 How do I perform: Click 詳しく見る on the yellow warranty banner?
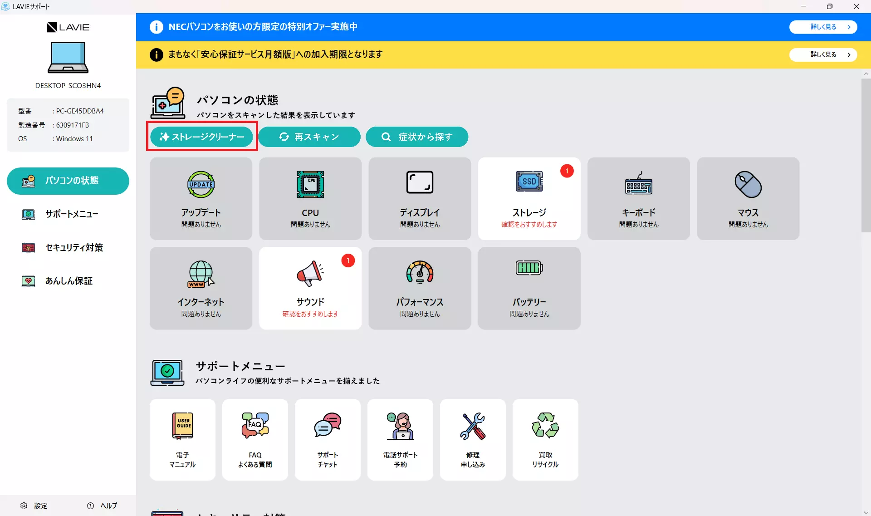(x=823, y=54)
